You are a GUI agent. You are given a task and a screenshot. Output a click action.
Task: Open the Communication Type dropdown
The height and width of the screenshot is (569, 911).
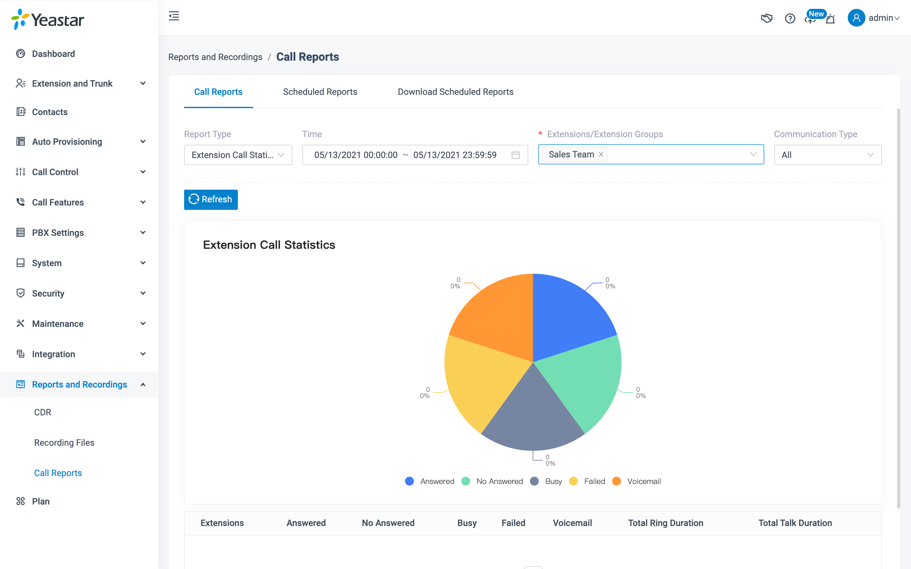[828, 155]
